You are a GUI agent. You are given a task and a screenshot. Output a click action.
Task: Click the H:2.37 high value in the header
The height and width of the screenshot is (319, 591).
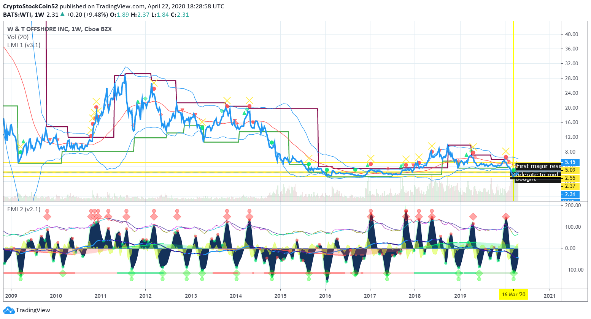pyautogui.click(x=140, y=15)
